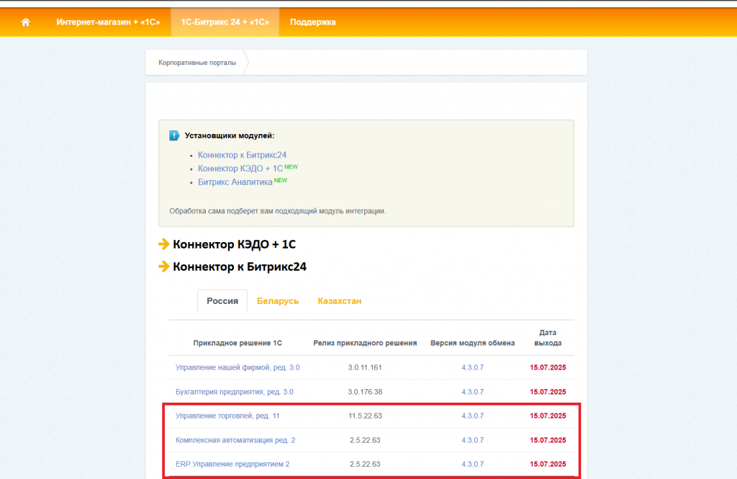This screenshot has height=479, width=737.
Task: Click date 15.07.2025 in ERP row
Action: point(548,464)
